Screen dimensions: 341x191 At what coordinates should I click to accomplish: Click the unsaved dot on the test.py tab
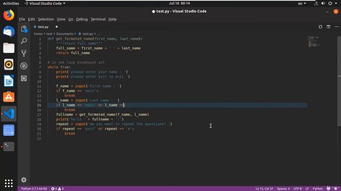[x=56, y=27]
